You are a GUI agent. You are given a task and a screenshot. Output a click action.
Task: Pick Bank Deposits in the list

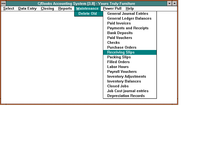click(120, 33)
